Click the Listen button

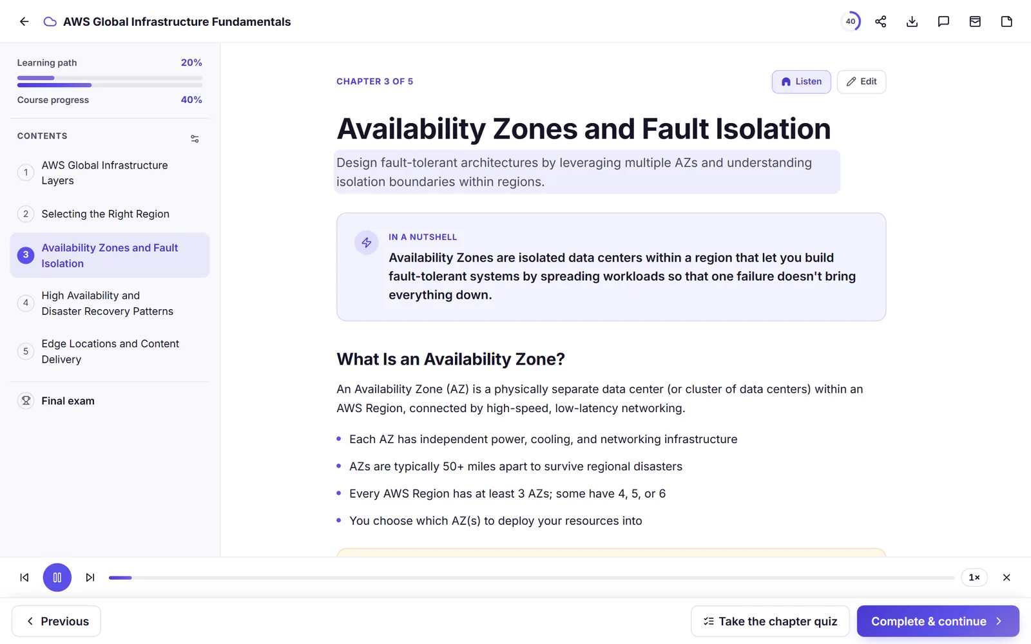(x=801, y=82)
